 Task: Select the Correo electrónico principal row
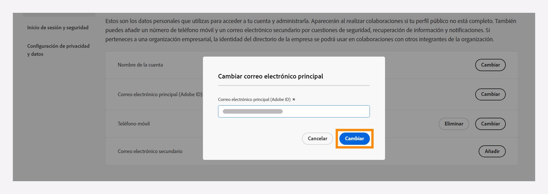click(x=160, y=94)
